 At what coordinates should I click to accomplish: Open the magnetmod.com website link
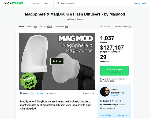109,108
